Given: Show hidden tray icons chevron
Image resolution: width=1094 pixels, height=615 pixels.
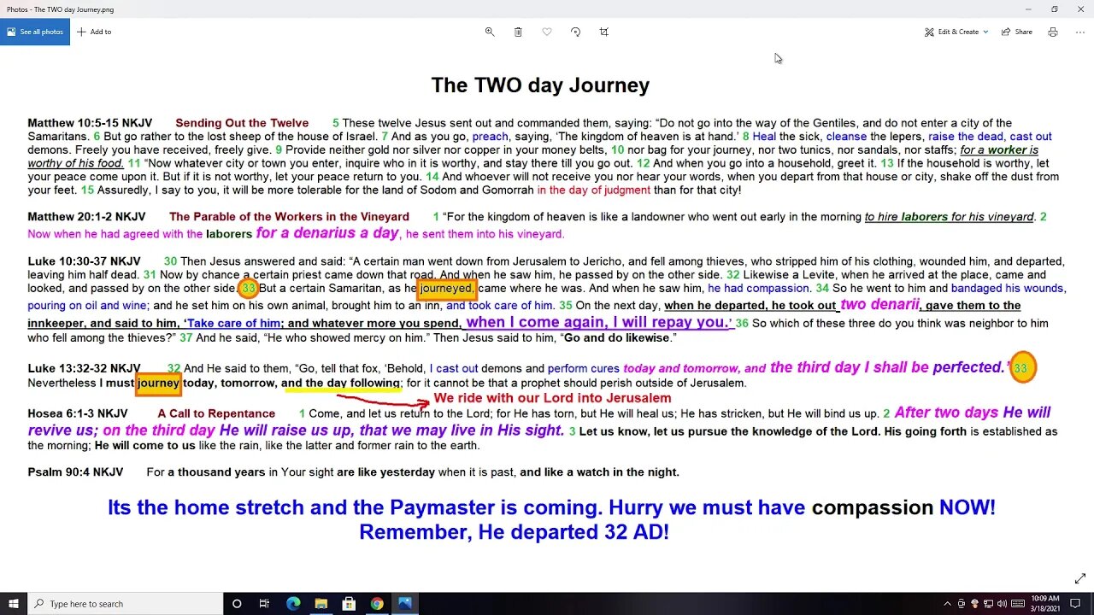Looking at the screenshot, I should coord(947,604).
